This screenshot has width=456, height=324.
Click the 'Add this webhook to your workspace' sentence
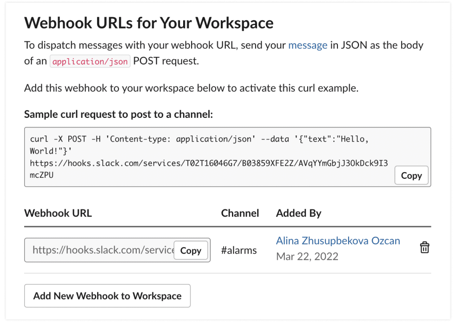point(191,88)
